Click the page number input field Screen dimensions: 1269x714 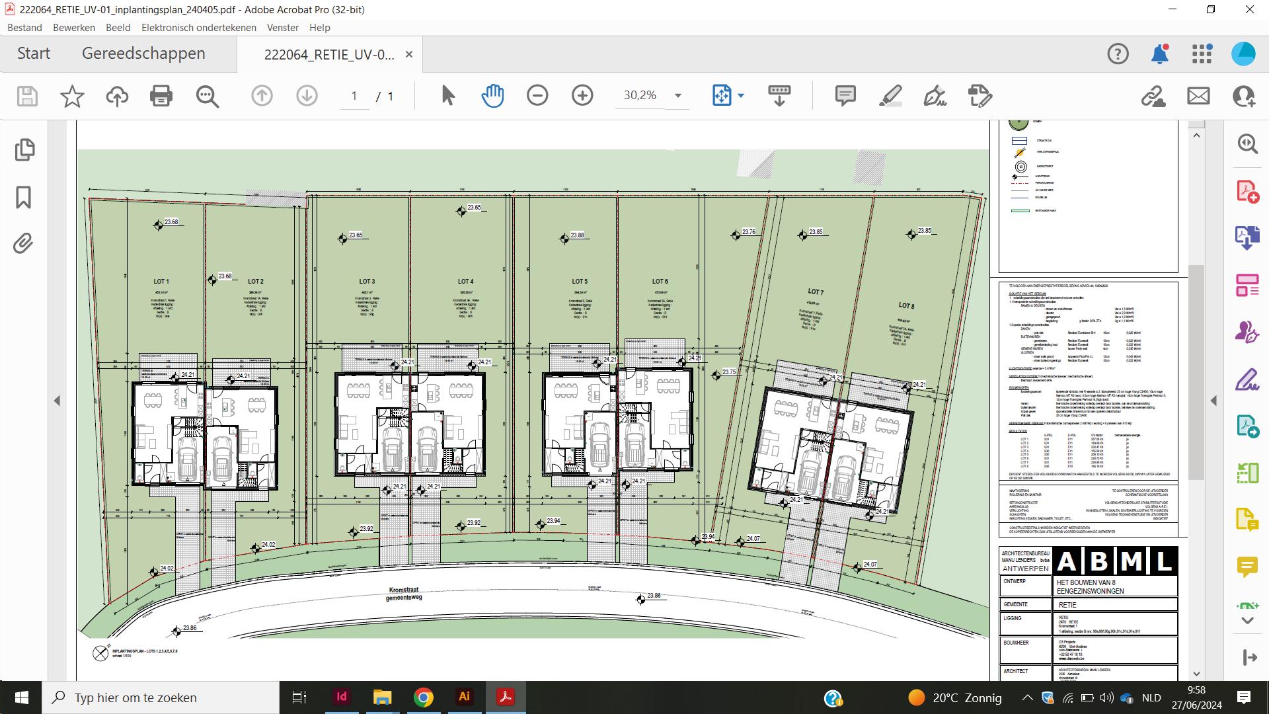[x=354, y=97]
